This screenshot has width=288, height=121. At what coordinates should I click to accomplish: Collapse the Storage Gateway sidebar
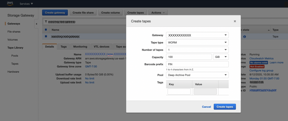(36, 24)
